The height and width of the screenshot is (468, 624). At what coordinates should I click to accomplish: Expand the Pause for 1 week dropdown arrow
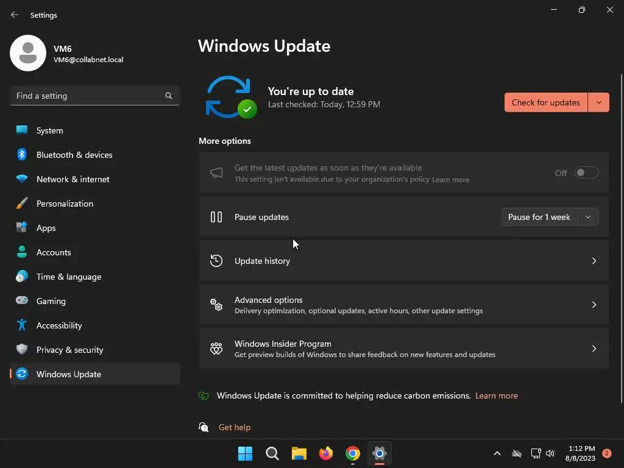[588, 217]
